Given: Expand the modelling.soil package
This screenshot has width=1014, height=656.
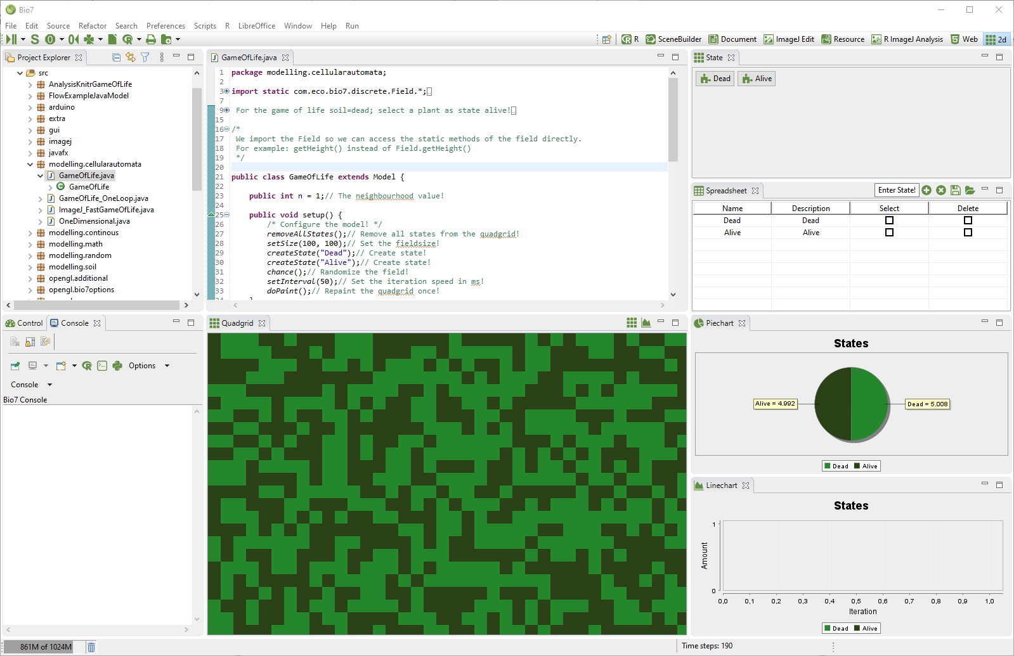Looking at the screenshot, I should [x=30, y=267].
